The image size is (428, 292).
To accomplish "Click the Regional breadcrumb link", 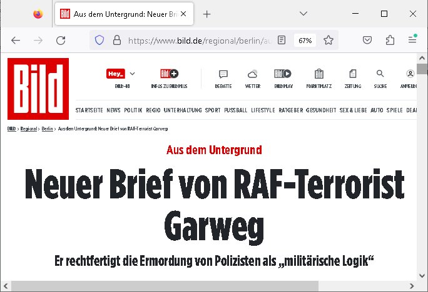I will click(29, 129).
